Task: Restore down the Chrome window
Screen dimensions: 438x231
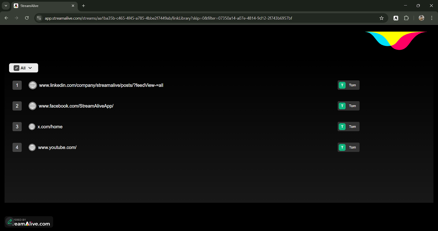Action: coord(418,5)
